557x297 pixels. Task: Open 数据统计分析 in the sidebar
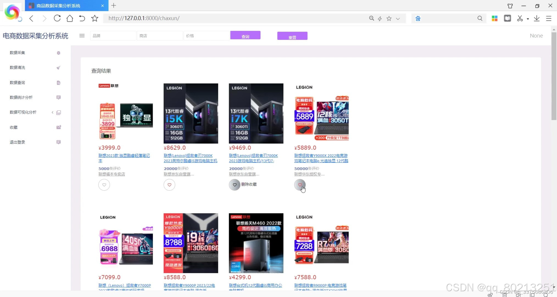click(21, 98)
